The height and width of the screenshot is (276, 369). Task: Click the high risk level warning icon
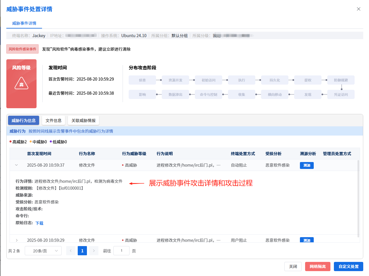(x=21, y=83)
